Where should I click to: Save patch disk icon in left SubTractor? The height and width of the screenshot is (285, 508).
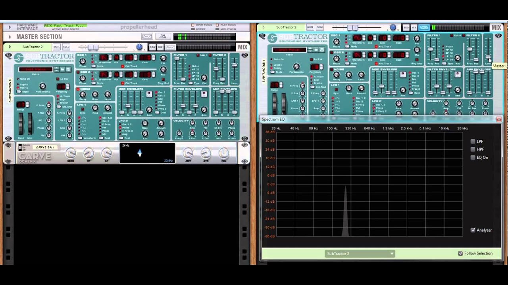coord(68,69)
